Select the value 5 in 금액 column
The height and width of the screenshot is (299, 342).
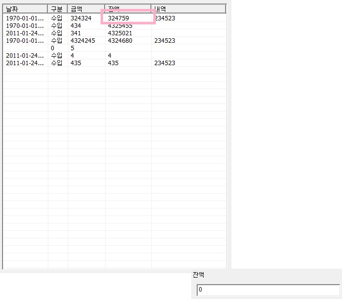pyautogui.click(x=73, y=48)
